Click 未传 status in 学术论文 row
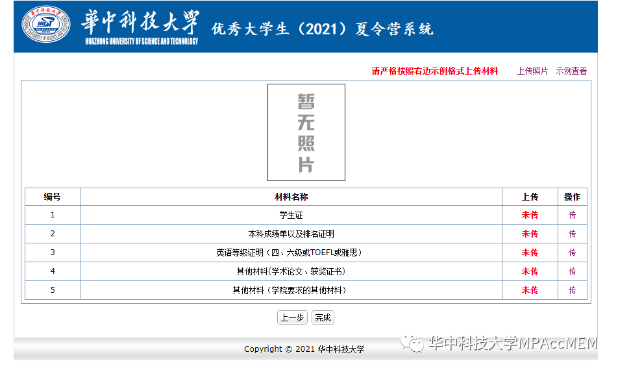This screenshot has width=618, height=370. [x=530, y=271]
